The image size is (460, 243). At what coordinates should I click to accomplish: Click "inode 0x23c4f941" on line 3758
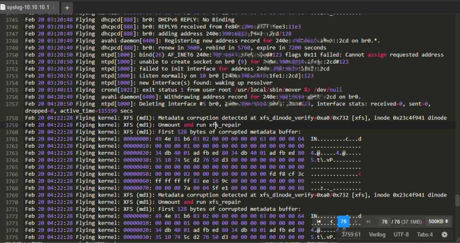pyautogui.click(x=399, y=118)
